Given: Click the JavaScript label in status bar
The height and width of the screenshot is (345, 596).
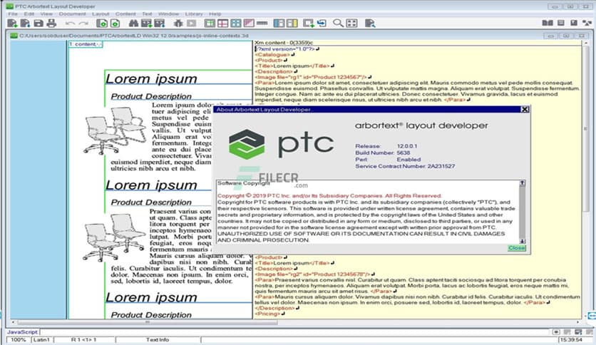Looking at the screenshot, I should [22, 332].
